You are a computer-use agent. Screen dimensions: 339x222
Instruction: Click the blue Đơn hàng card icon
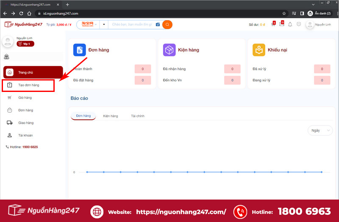coord(79,50)
